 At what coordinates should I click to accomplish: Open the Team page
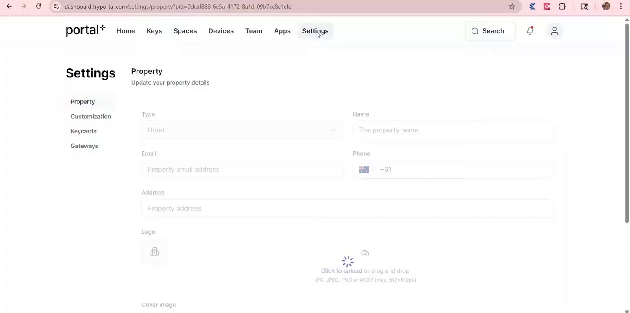[x=254, y=31]
